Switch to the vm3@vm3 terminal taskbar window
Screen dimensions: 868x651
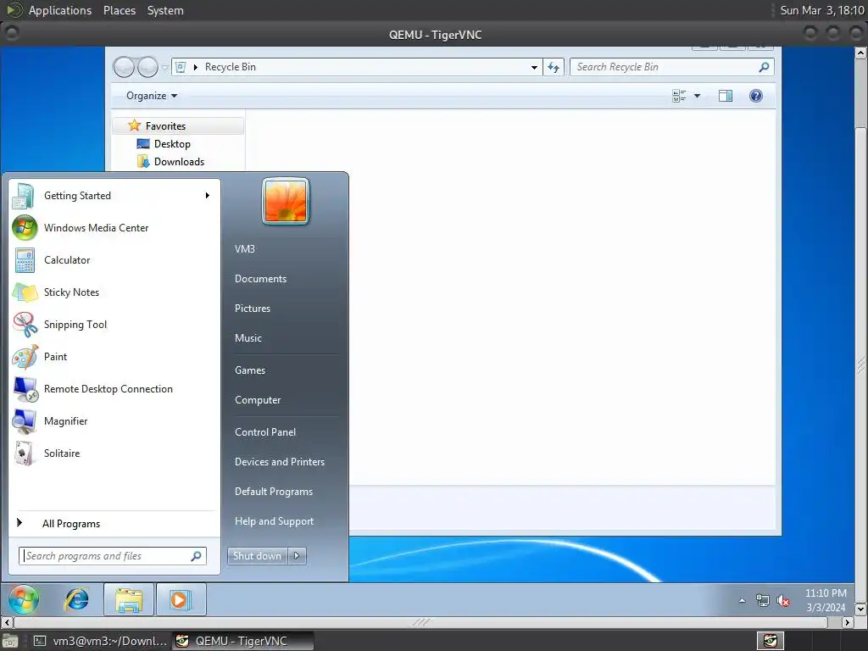pyautogui.click(x=100, y=641)
